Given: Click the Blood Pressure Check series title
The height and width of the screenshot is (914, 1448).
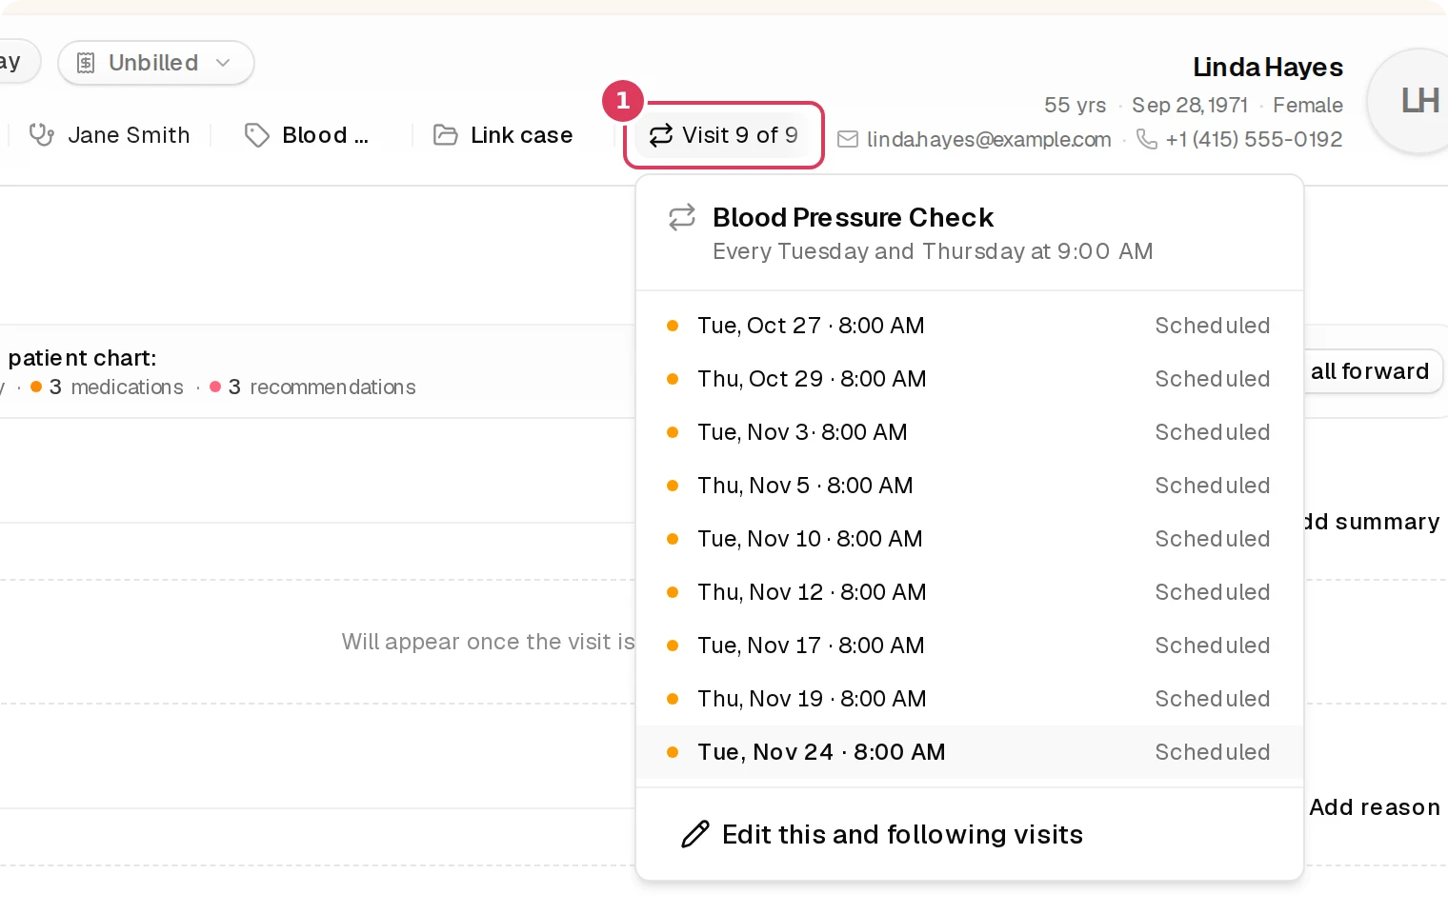Looking at the screenshot, I should click(853, 217).
